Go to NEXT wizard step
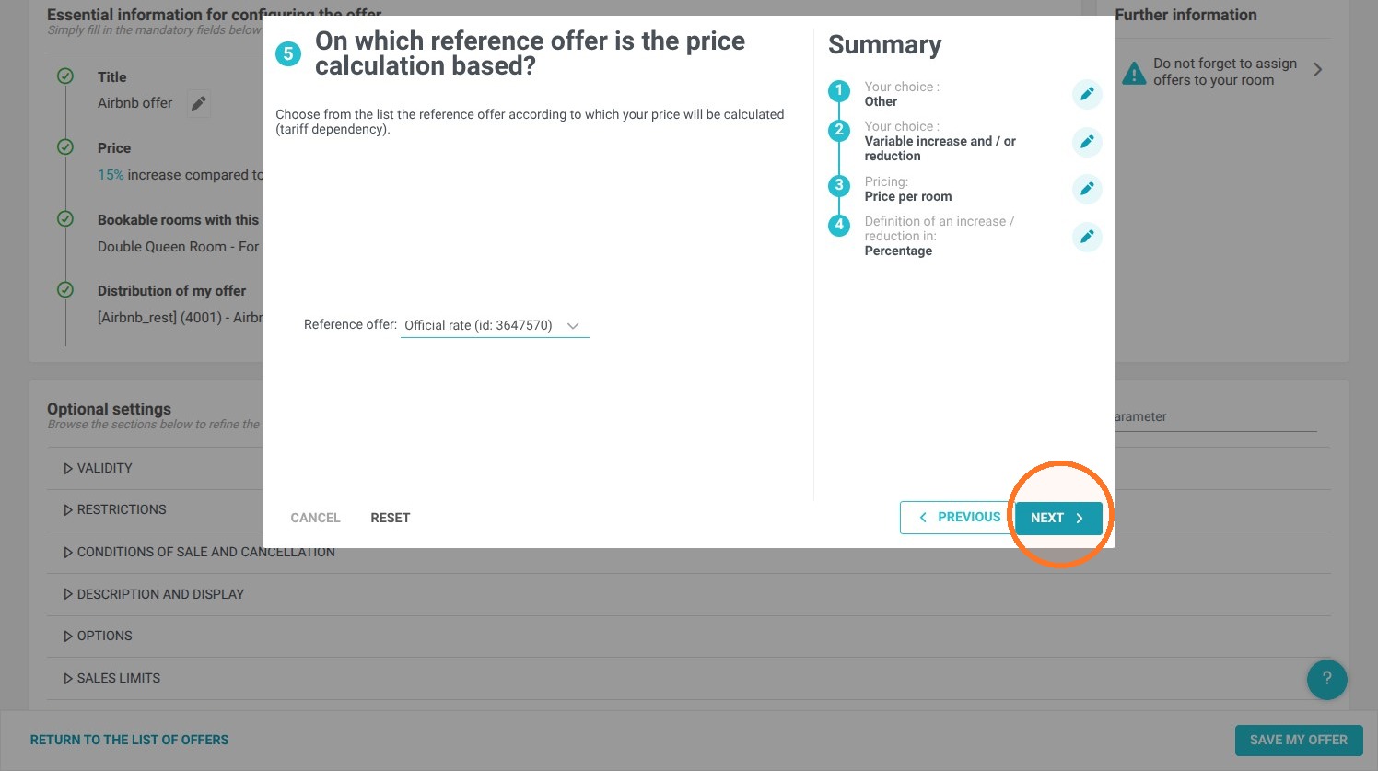Viewport: 1378px width, 771px height. click(x=1058, y=518)
